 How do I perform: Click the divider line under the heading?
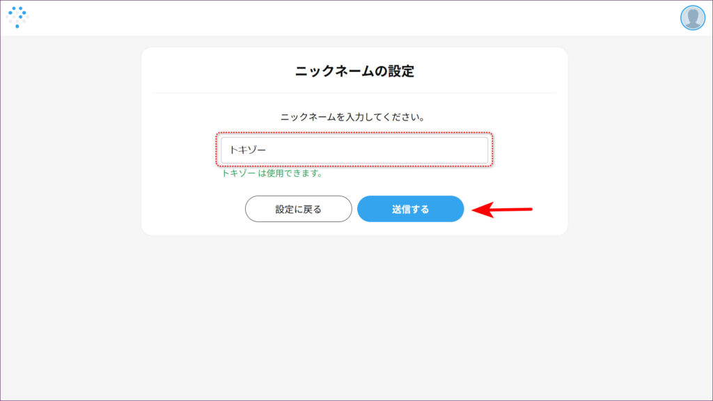(x=354, y=93)
